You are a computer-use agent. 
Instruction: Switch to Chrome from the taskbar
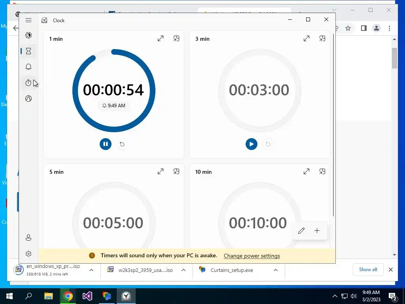[x=68, y=296]
